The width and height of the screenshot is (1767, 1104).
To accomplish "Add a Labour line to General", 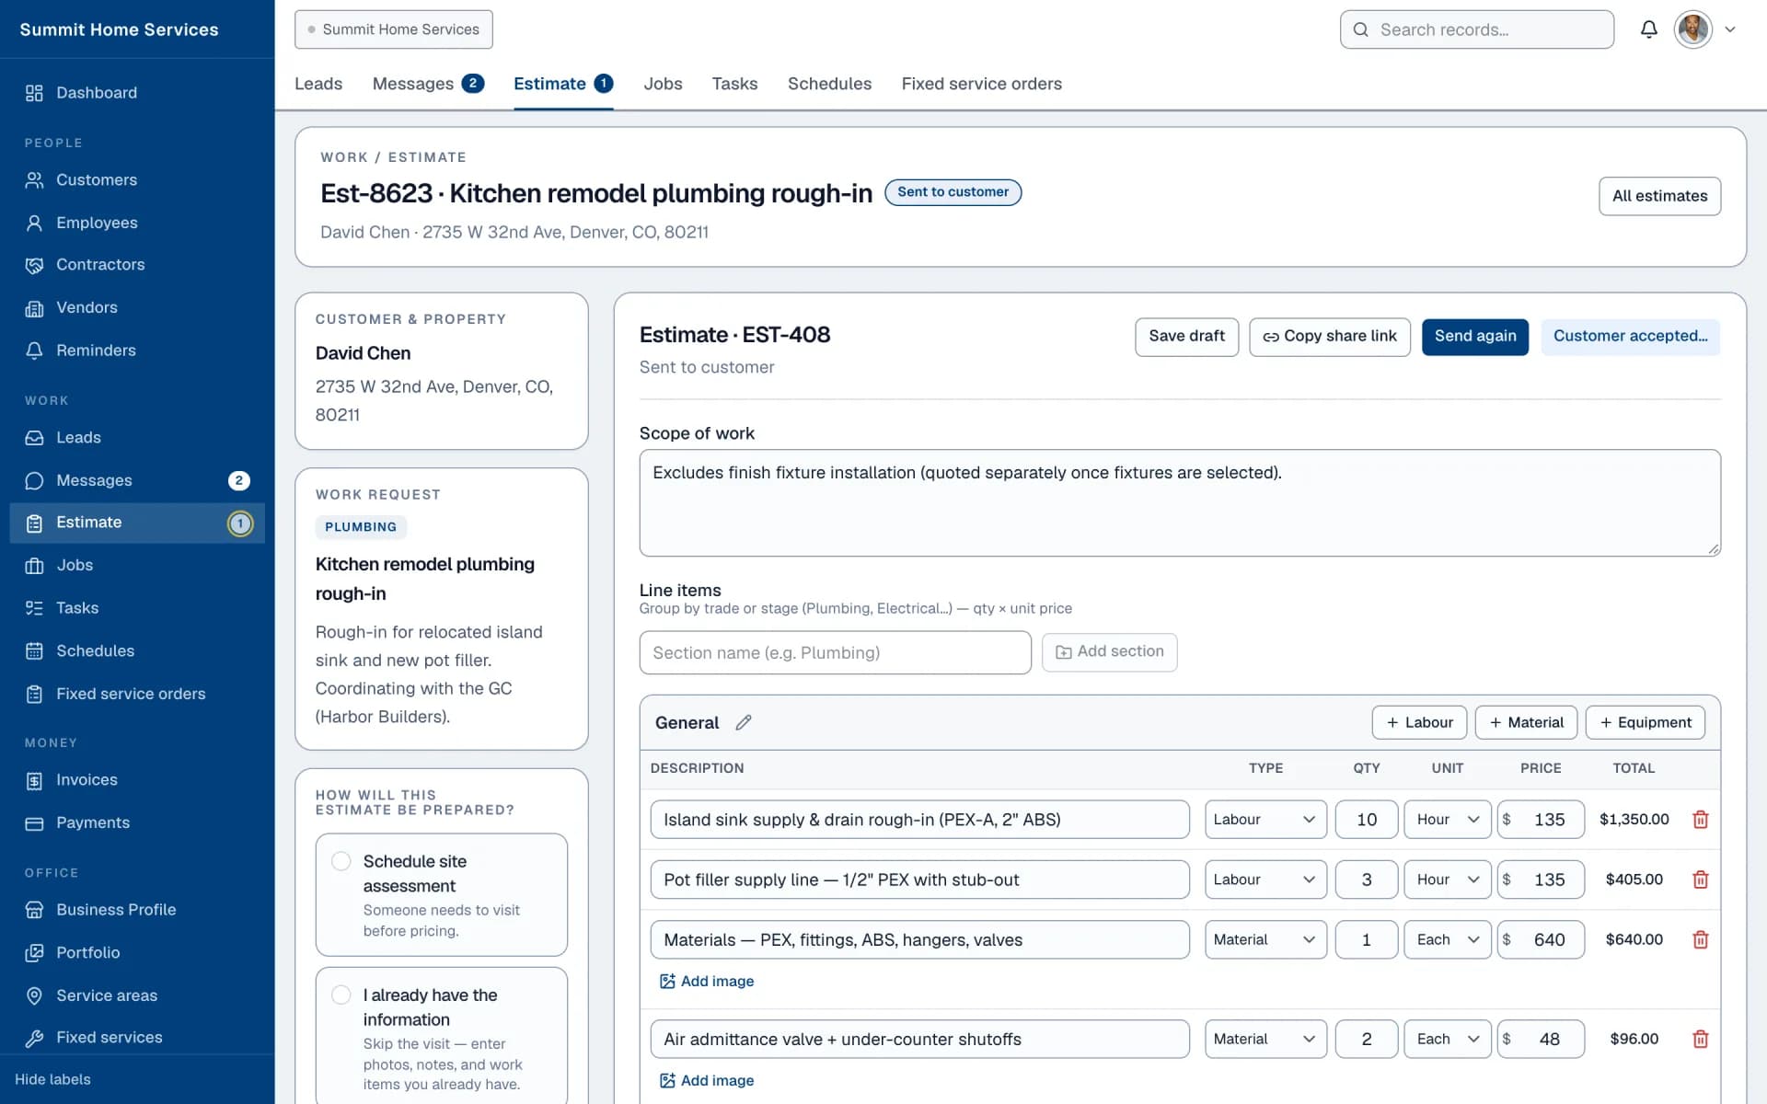I will [x=1419, y=723].
